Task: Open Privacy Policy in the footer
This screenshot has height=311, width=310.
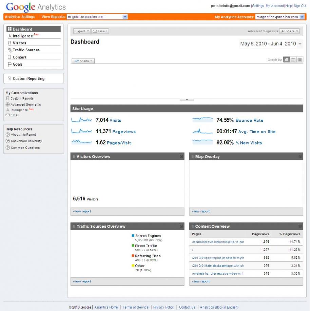Action: click(x=163, y=307)
